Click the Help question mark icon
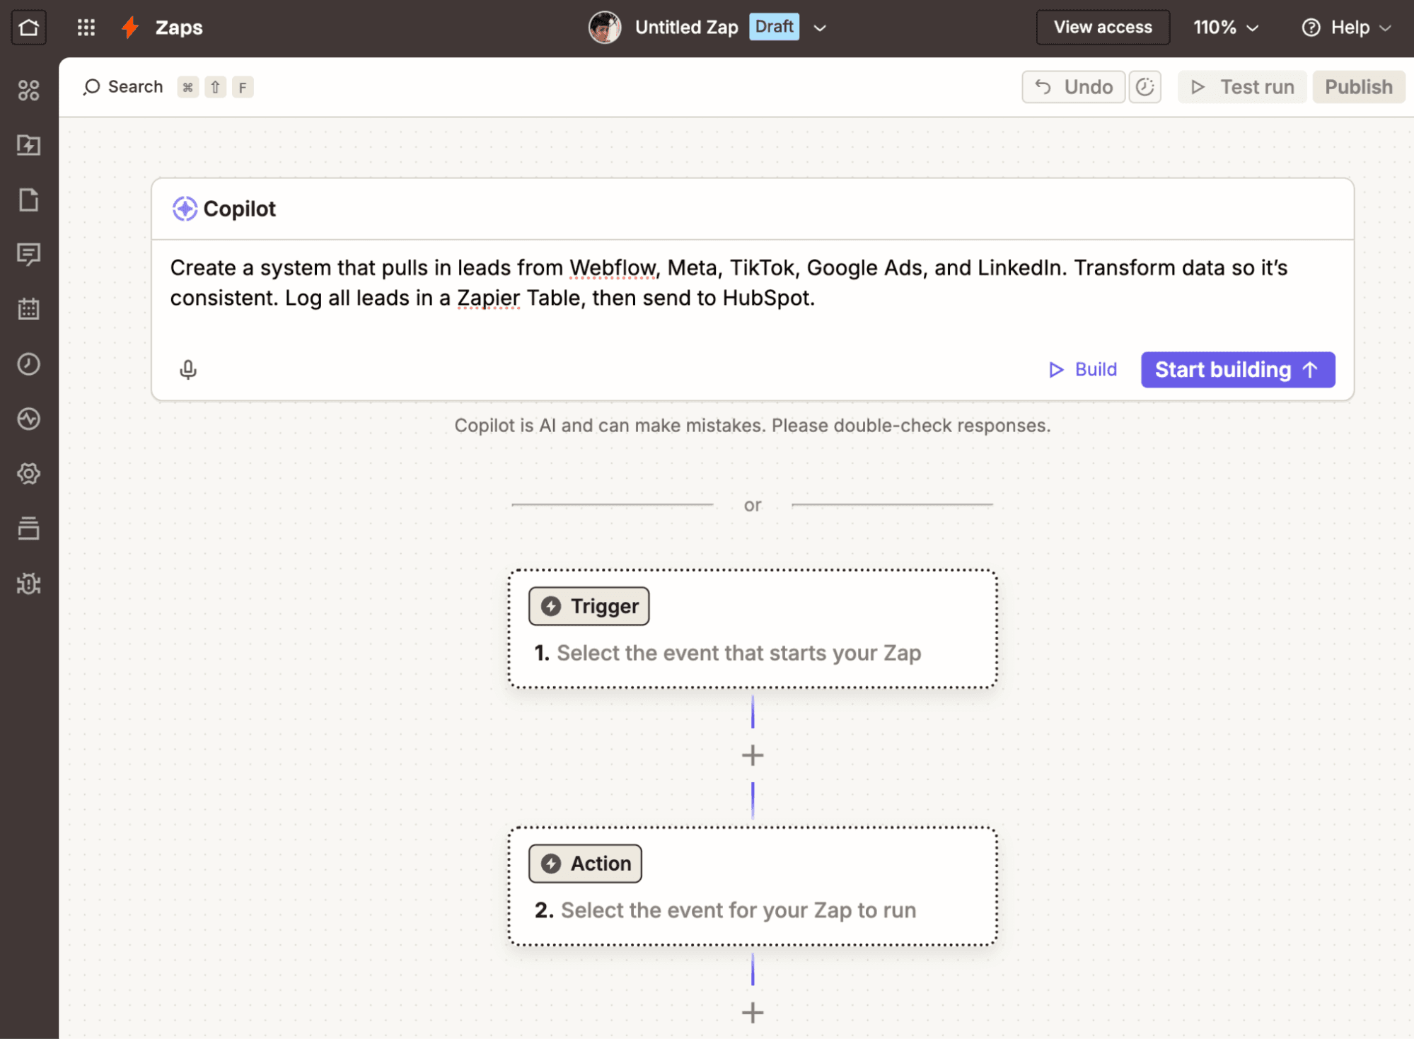Viewport: 1414px width, 1039px height. pos(1311,28)
